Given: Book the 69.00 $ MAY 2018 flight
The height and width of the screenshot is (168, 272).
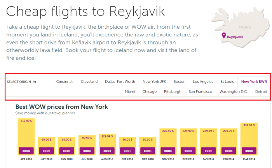Looking at the screenshot, I should [46, 151].
